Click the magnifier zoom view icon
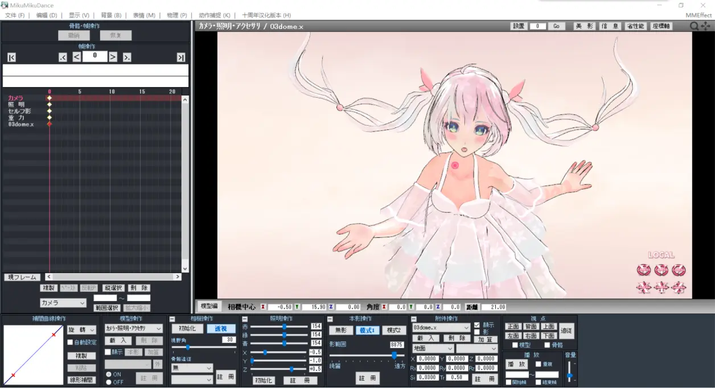The width and height of the screenshot is (715, 388). point(695,26)
